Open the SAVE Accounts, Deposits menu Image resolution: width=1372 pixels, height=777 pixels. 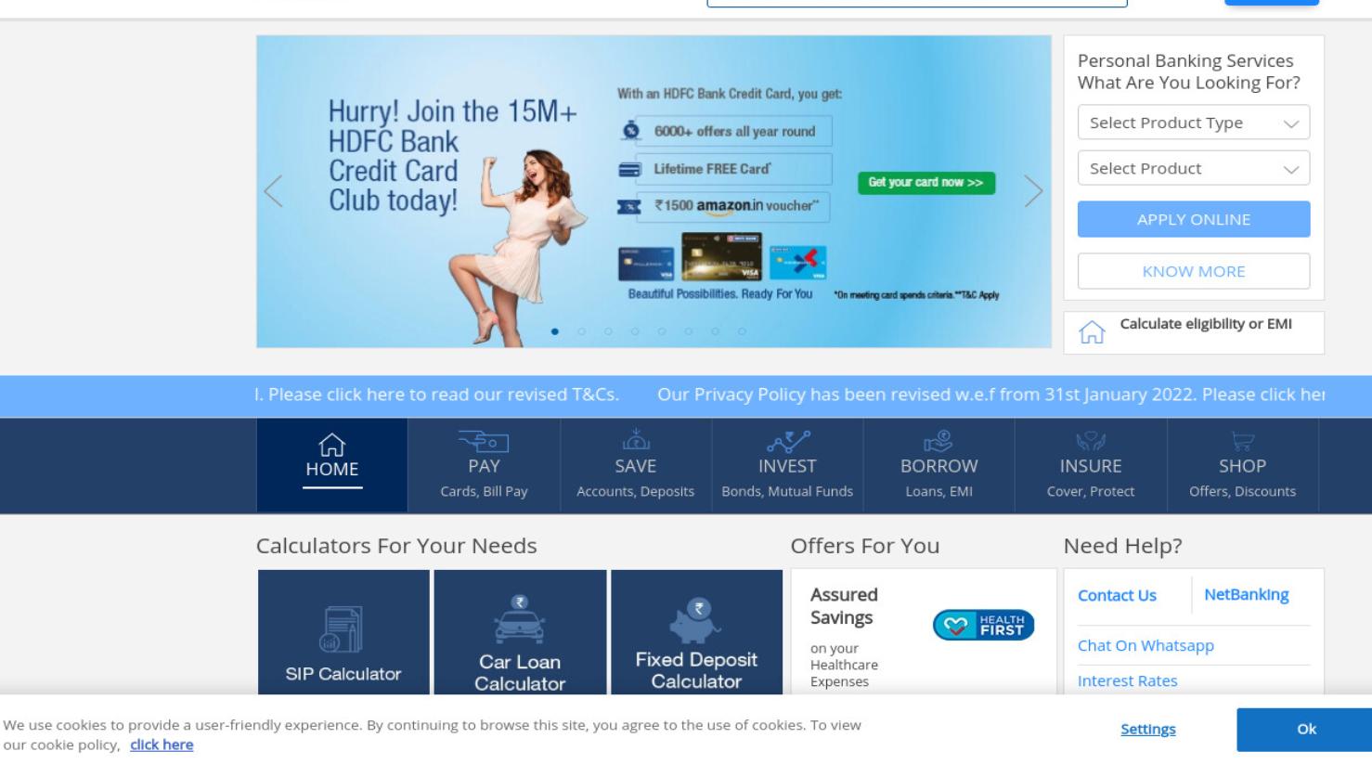635,465
